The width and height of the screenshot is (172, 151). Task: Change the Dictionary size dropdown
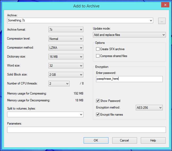pos(66,57)
